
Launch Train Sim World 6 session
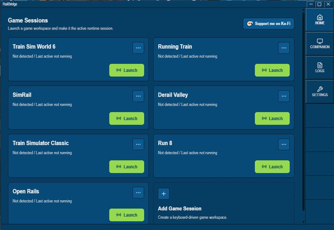click(127, 70)
